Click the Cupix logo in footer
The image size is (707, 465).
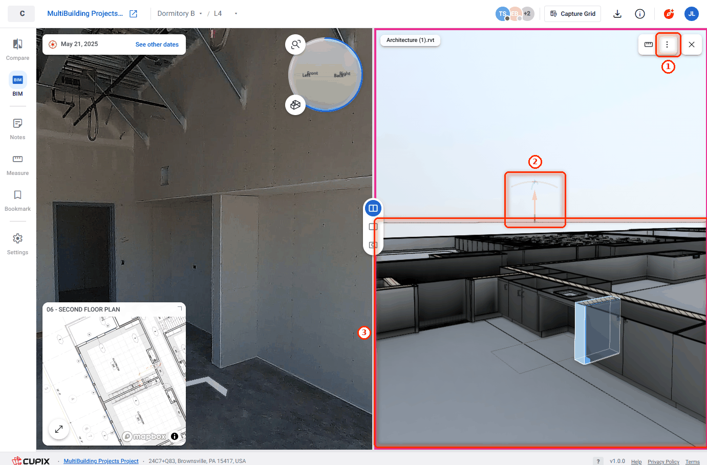tap(31, 461)
